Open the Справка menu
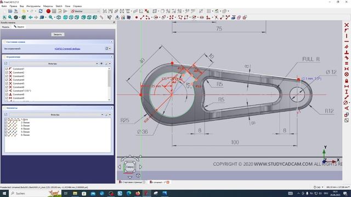This screenshot has height=197, width=351. (x=77, y=6)
